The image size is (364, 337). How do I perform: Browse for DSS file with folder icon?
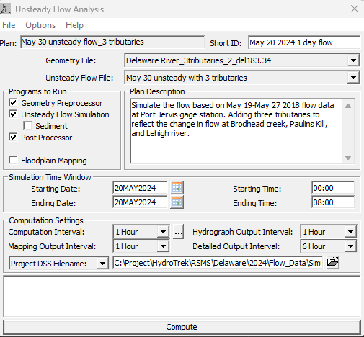click(x=332, y=262)
